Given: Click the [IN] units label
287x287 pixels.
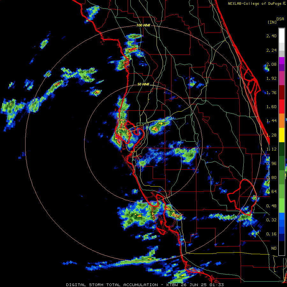Looking at the screenshot, I should (272, 22).
